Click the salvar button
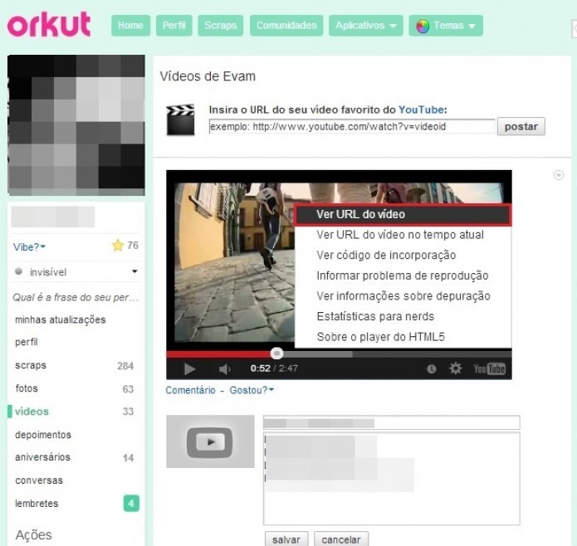The width and height of the screenshot is (577, 546). (286, 539)
